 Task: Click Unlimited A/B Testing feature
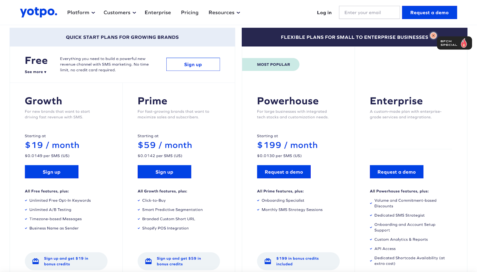point(50,210)
